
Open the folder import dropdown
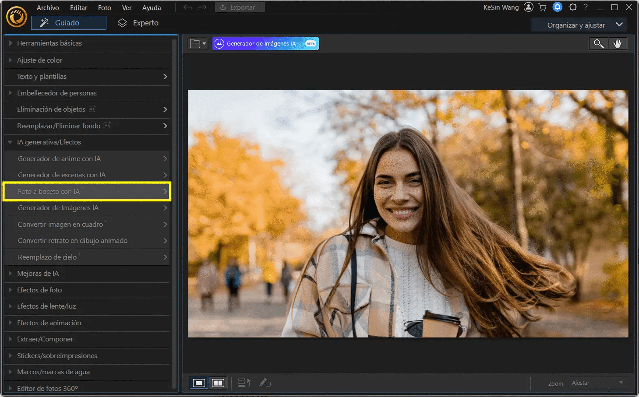[x=198, y=44]
